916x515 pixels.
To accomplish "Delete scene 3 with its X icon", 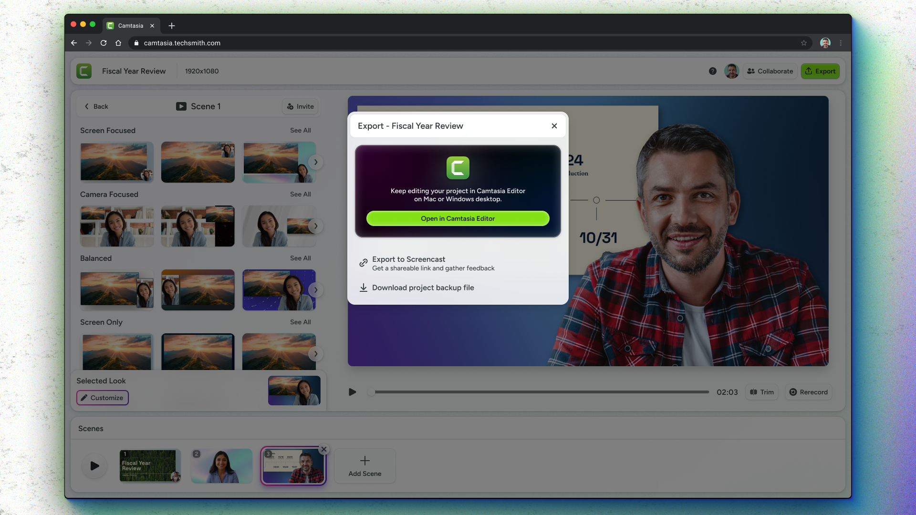I will [324, 449].
